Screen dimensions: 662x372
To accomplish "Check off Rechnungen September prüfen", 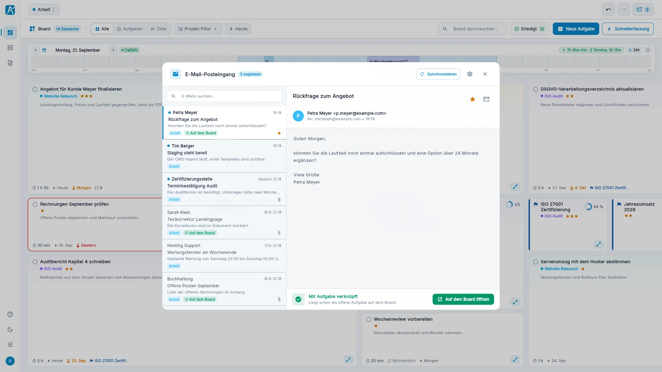I will [35, 204].
